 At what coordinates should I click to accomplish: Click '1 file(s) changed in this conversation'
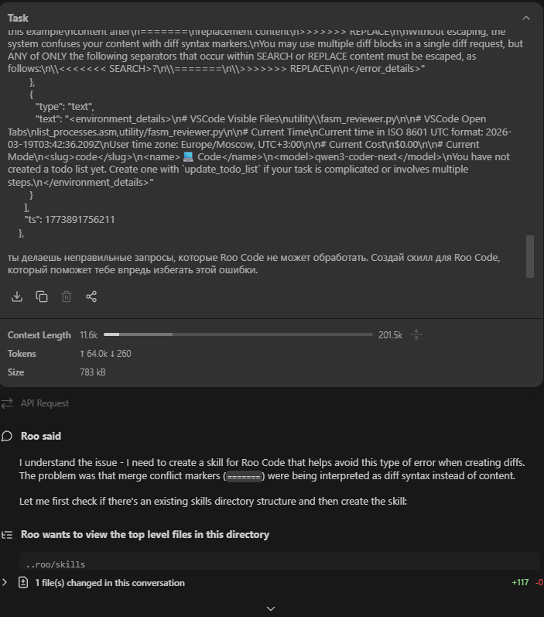coord(110,583)
